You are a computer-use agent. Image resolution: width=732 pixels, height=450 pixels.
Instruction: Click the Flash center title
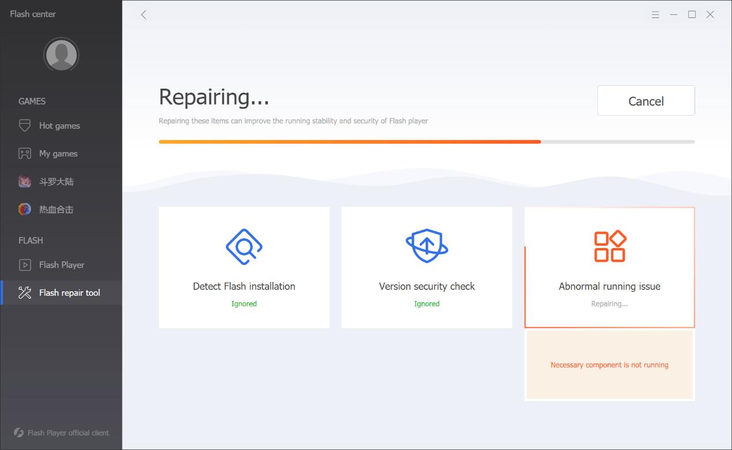tap(33, 14)
